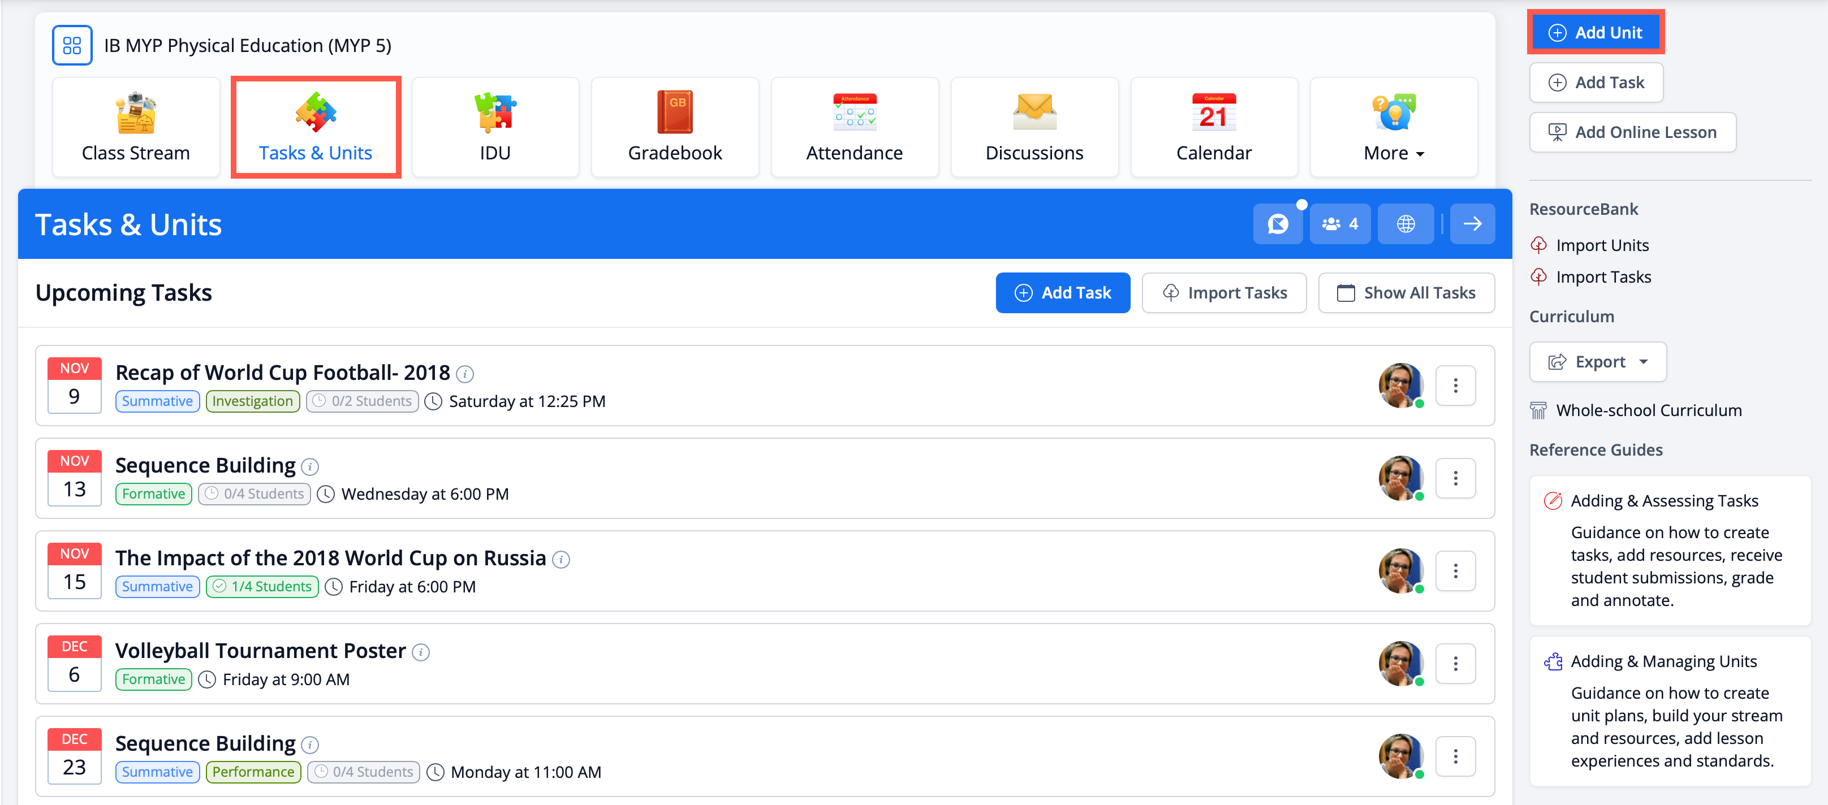Click the chat notifications icon in header

(x=1277, y=224)
